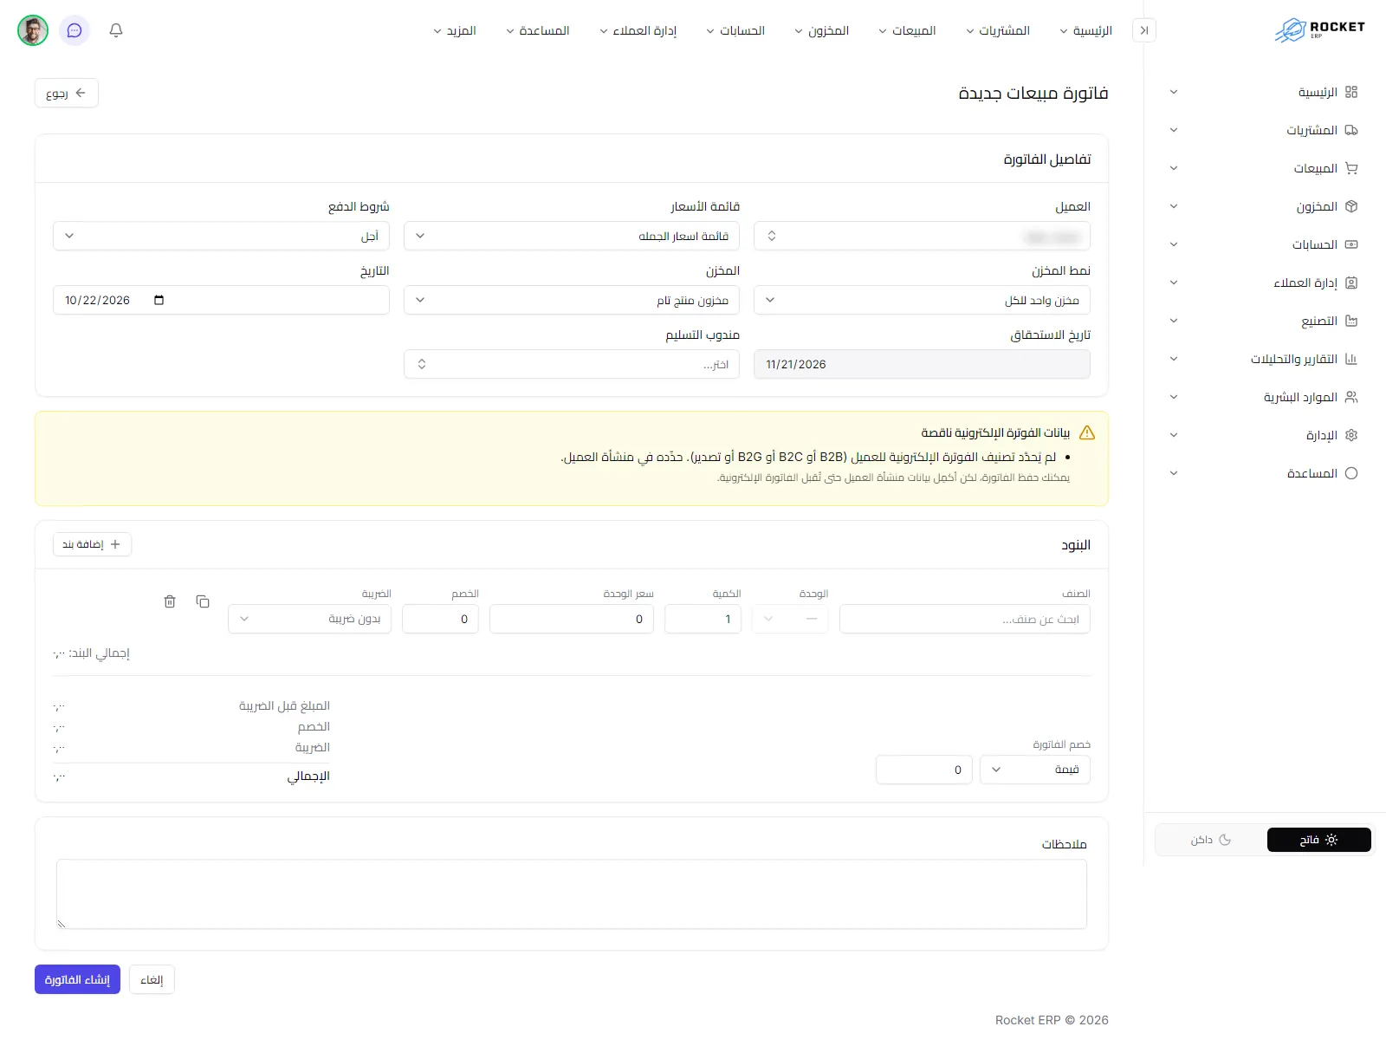Screen dimensions: 1386x1046
Task: Open the المبيعات top menu
Action: coord(907,30)
